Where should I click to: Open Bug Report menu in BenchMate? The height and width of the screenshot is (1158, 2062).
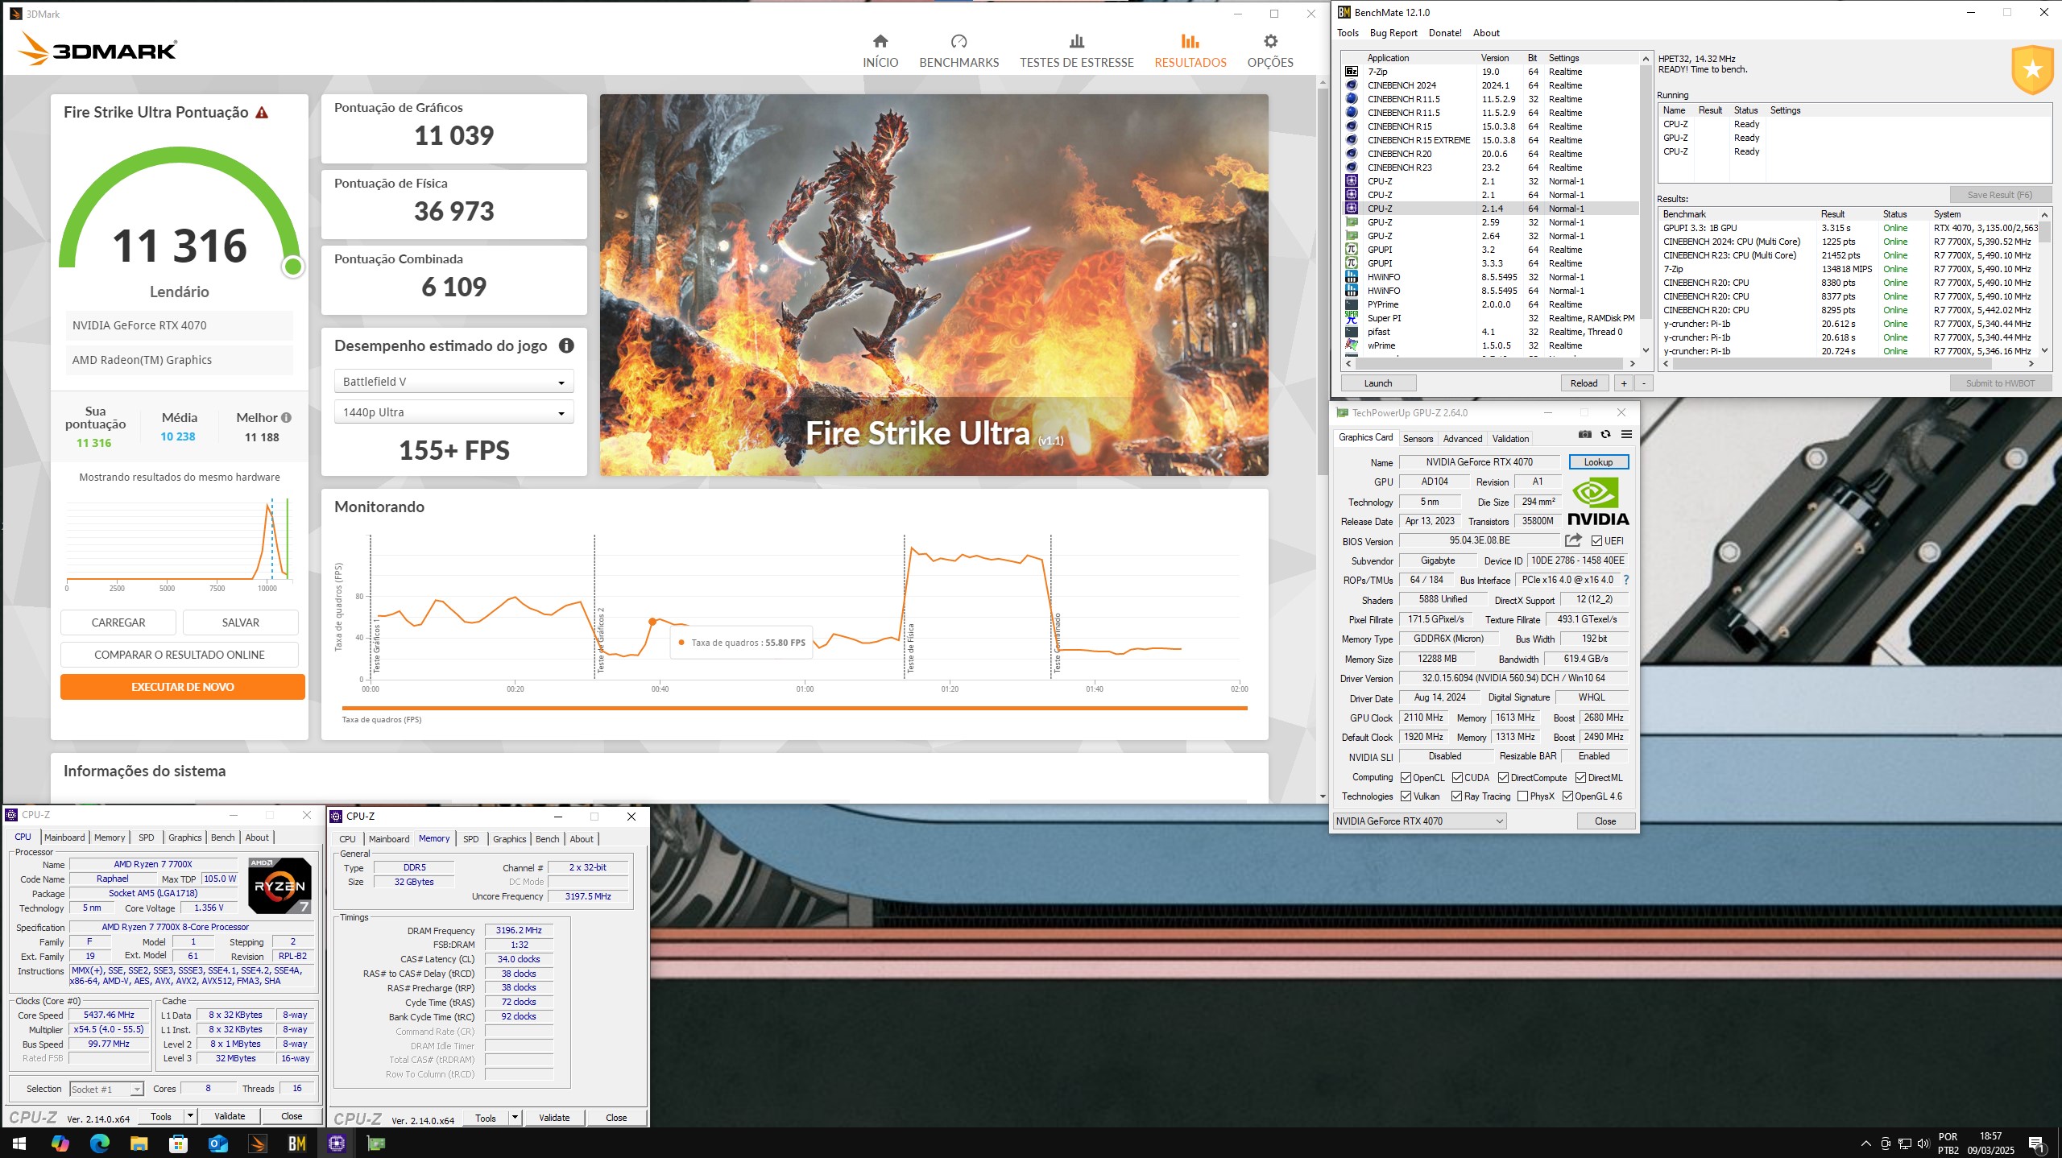coord(1393,33)
